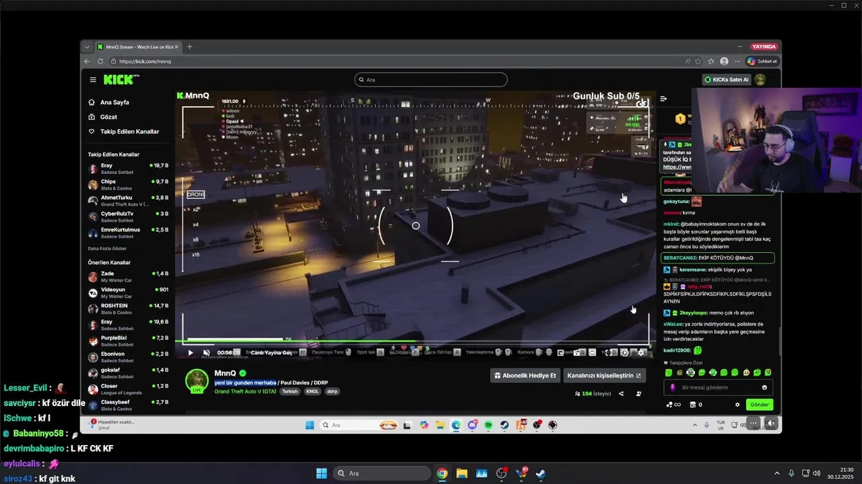Screen dimensions: 862x484
Task: Open CyberRulzTv channel in the sidebar
Action: click(128, 216)
